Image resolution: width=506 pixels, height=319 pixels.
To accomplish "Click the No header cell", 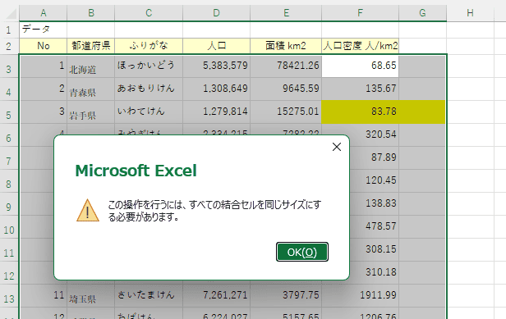I will click(x=44, y=46).
